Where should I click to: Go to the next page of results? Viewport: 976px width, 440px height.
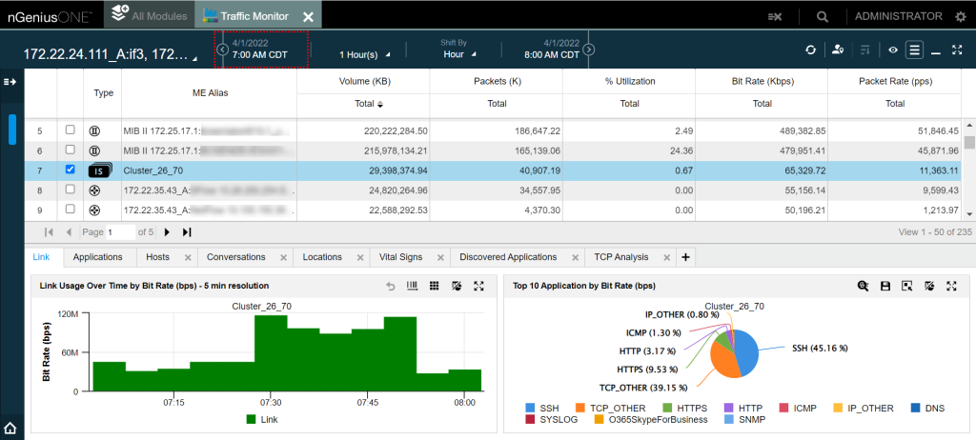click(x=167, y=232)
